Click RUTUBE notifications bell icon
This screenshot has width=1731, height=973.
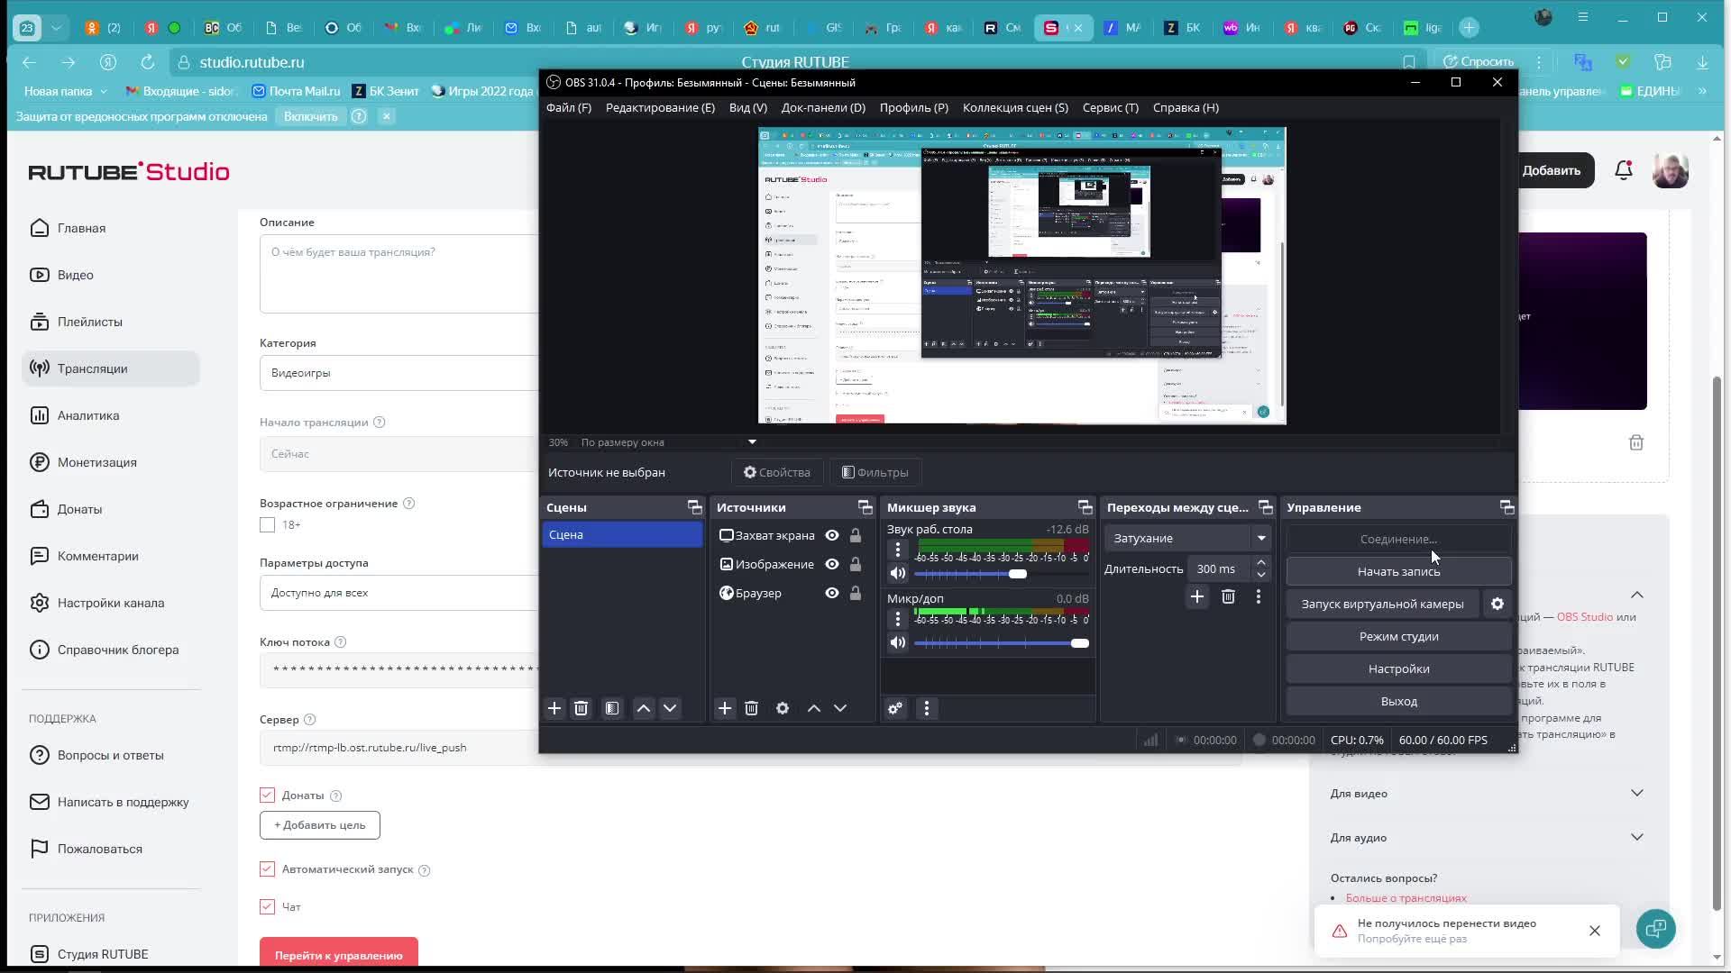tap(1624, 170)
